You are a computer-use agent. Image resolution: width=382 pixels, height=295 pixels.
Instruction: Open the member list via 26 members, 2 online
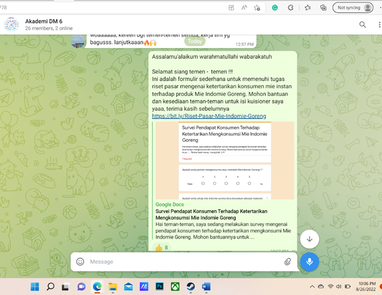click(x=49, y=28)
